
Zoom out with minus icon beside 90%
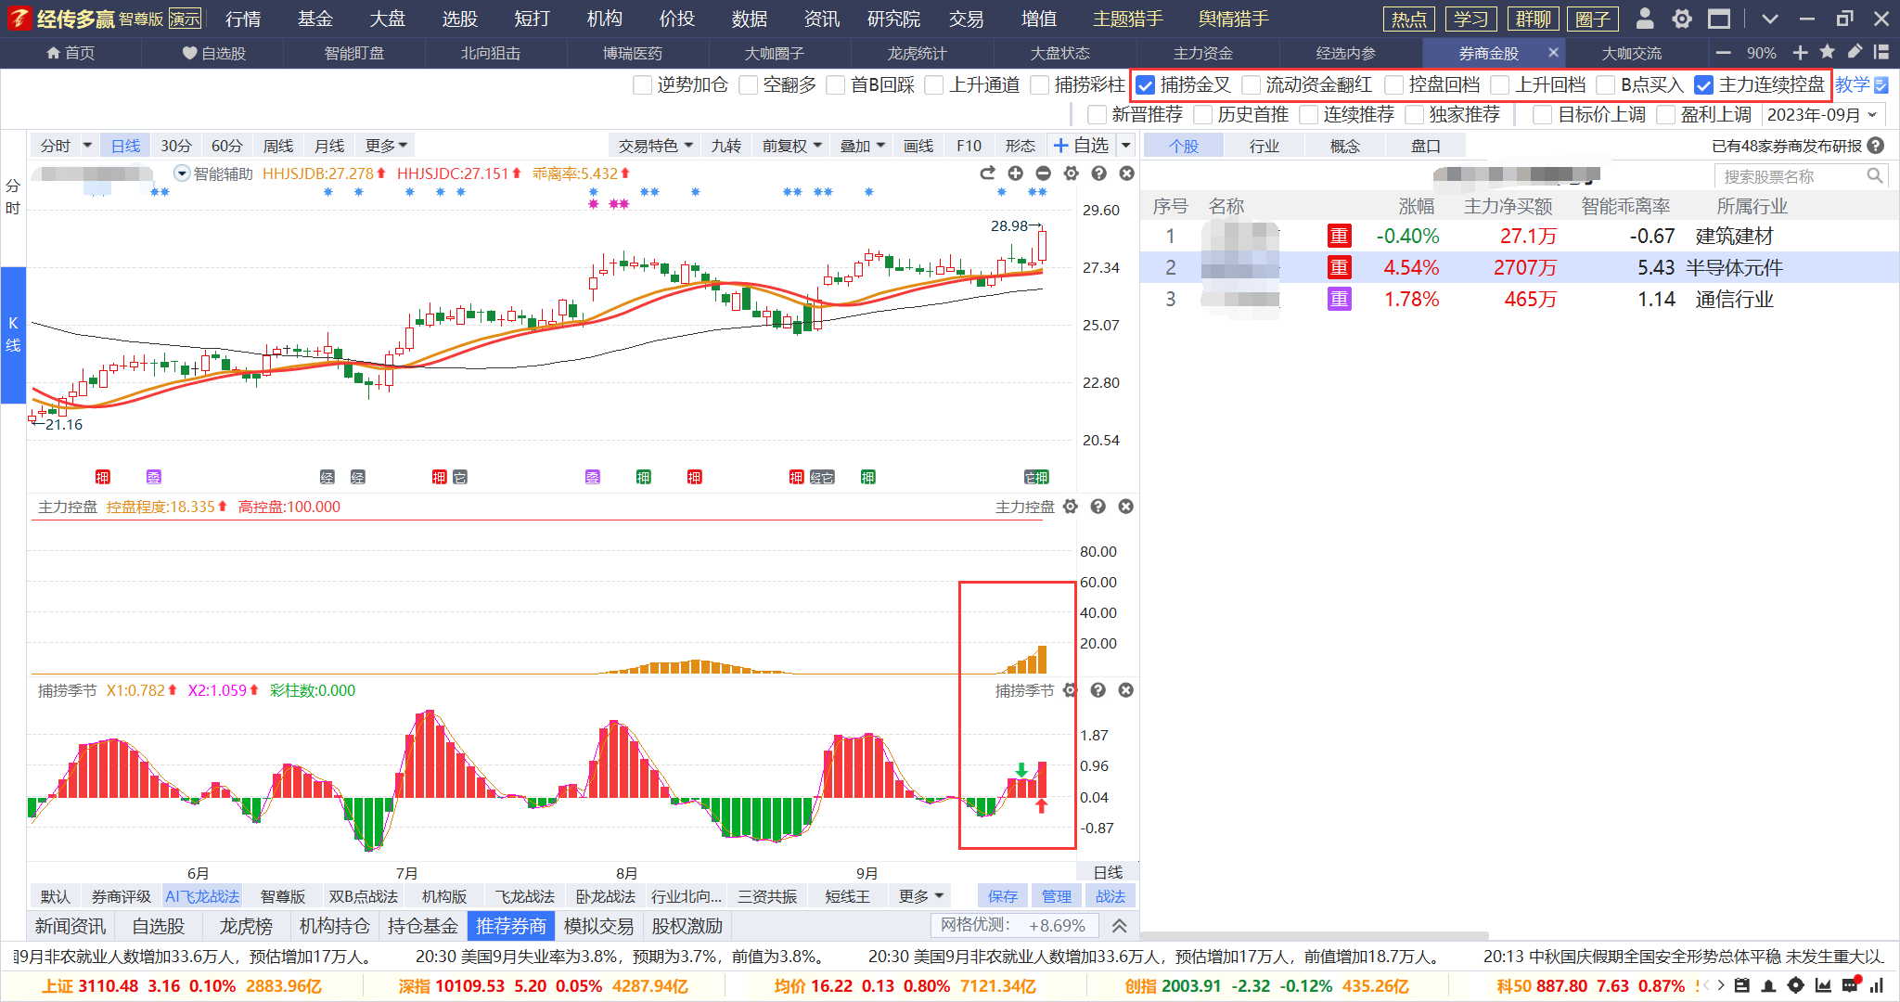coord(1724,53)
